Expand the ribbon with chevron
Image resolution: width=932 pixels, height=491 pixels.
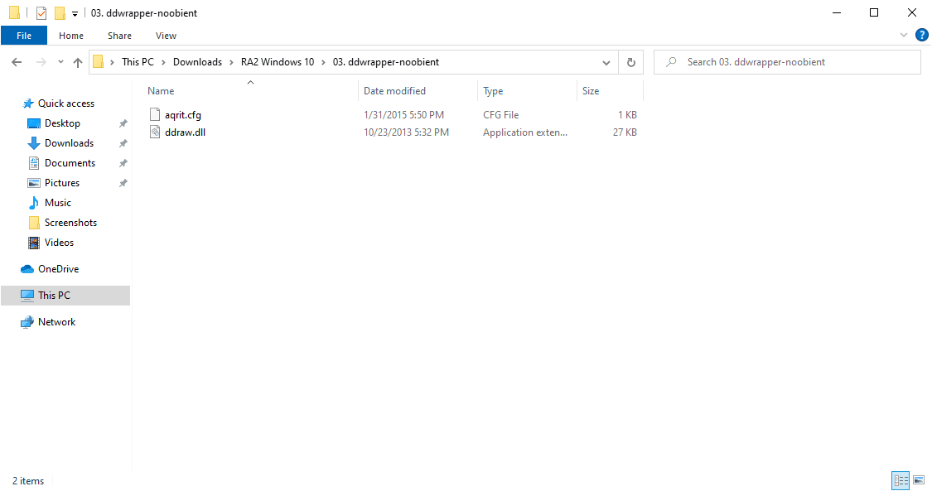click(x=904, y=35)
